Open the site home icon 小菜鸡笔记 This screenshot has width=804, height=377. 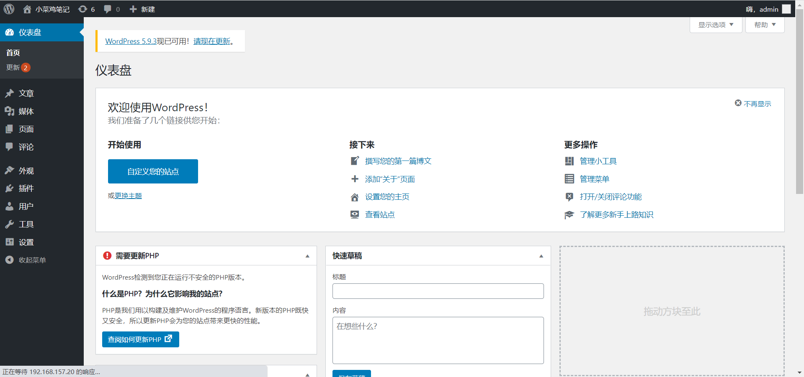coord(27,9)
